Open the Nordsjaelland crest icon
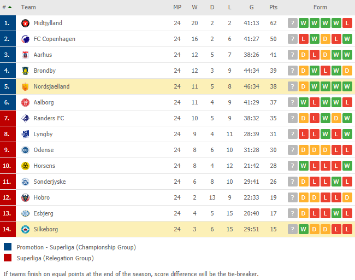The image size is (355, 280). [x=25, y=86]
